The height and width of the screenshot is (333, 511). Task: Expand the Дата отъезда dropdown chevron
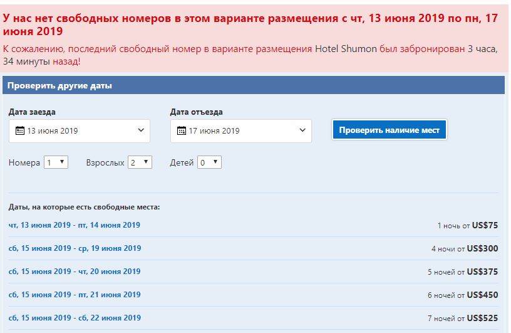[302, 131]
